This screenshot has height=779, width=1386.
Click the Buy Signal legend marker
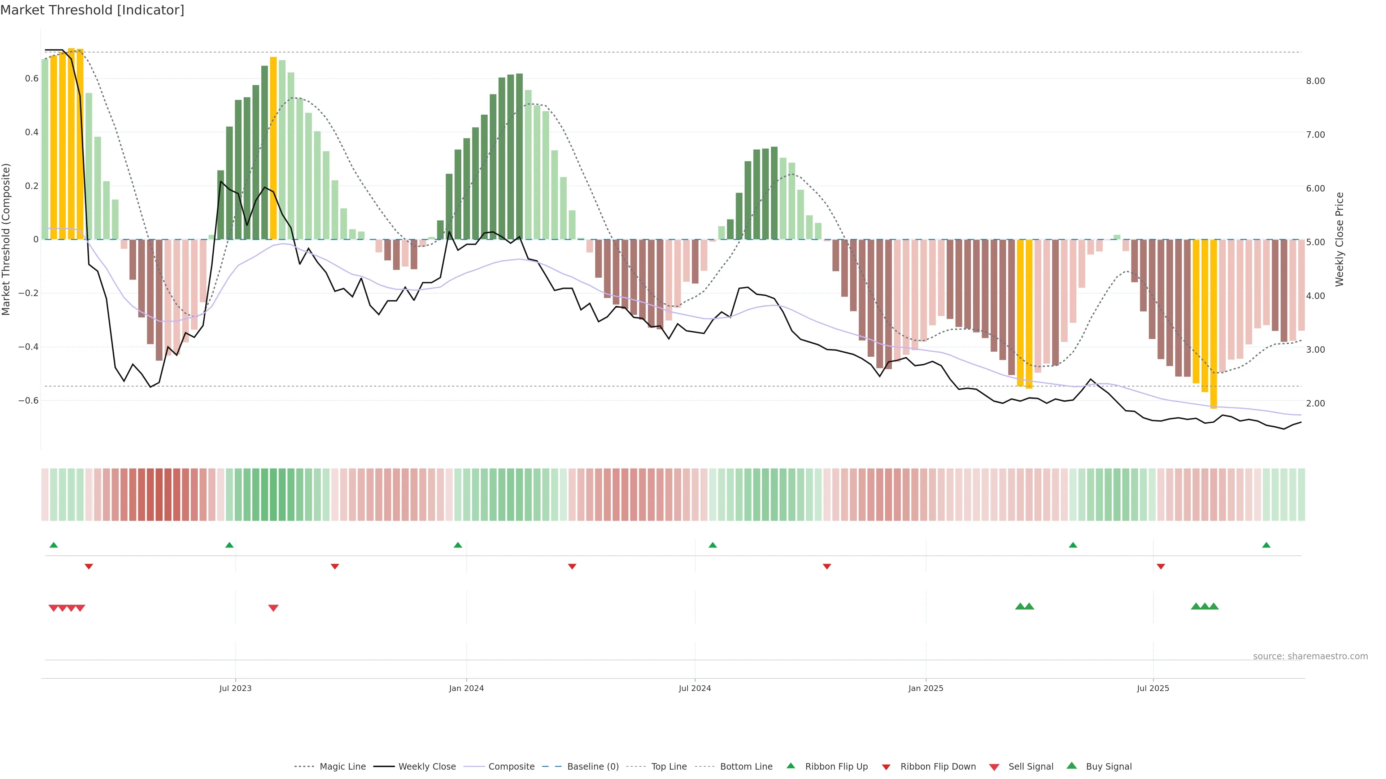[x=1071, y=766]
